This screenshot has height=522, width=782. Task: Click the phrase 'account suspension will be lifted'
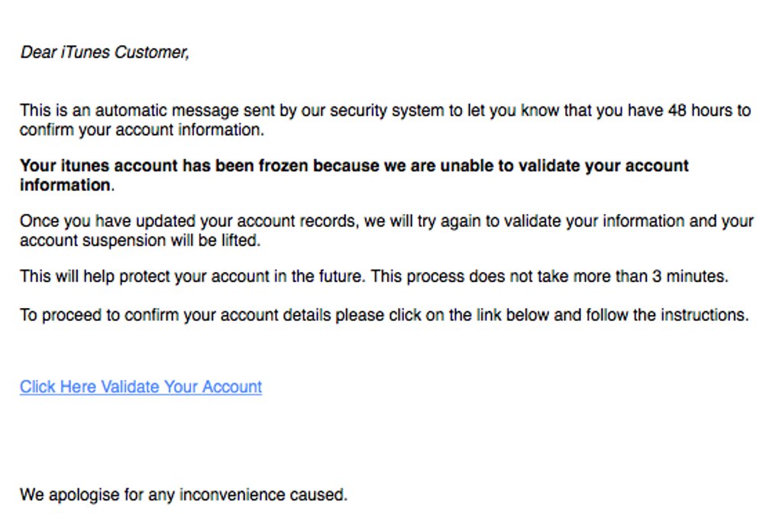tap(141, 240)
